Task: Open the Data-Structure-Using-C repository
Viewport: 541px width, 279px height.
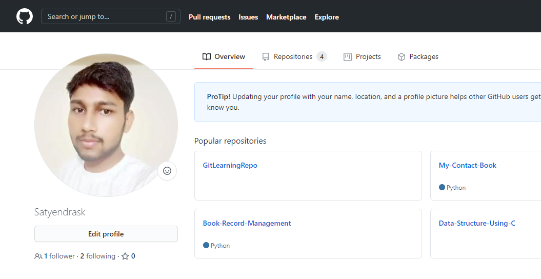Action: (x=477, y=223)
